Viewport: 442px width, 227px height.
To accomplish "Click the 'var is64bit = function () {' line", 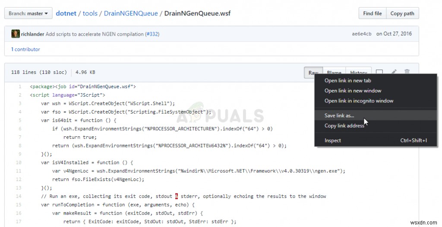I will click(79, 120).
